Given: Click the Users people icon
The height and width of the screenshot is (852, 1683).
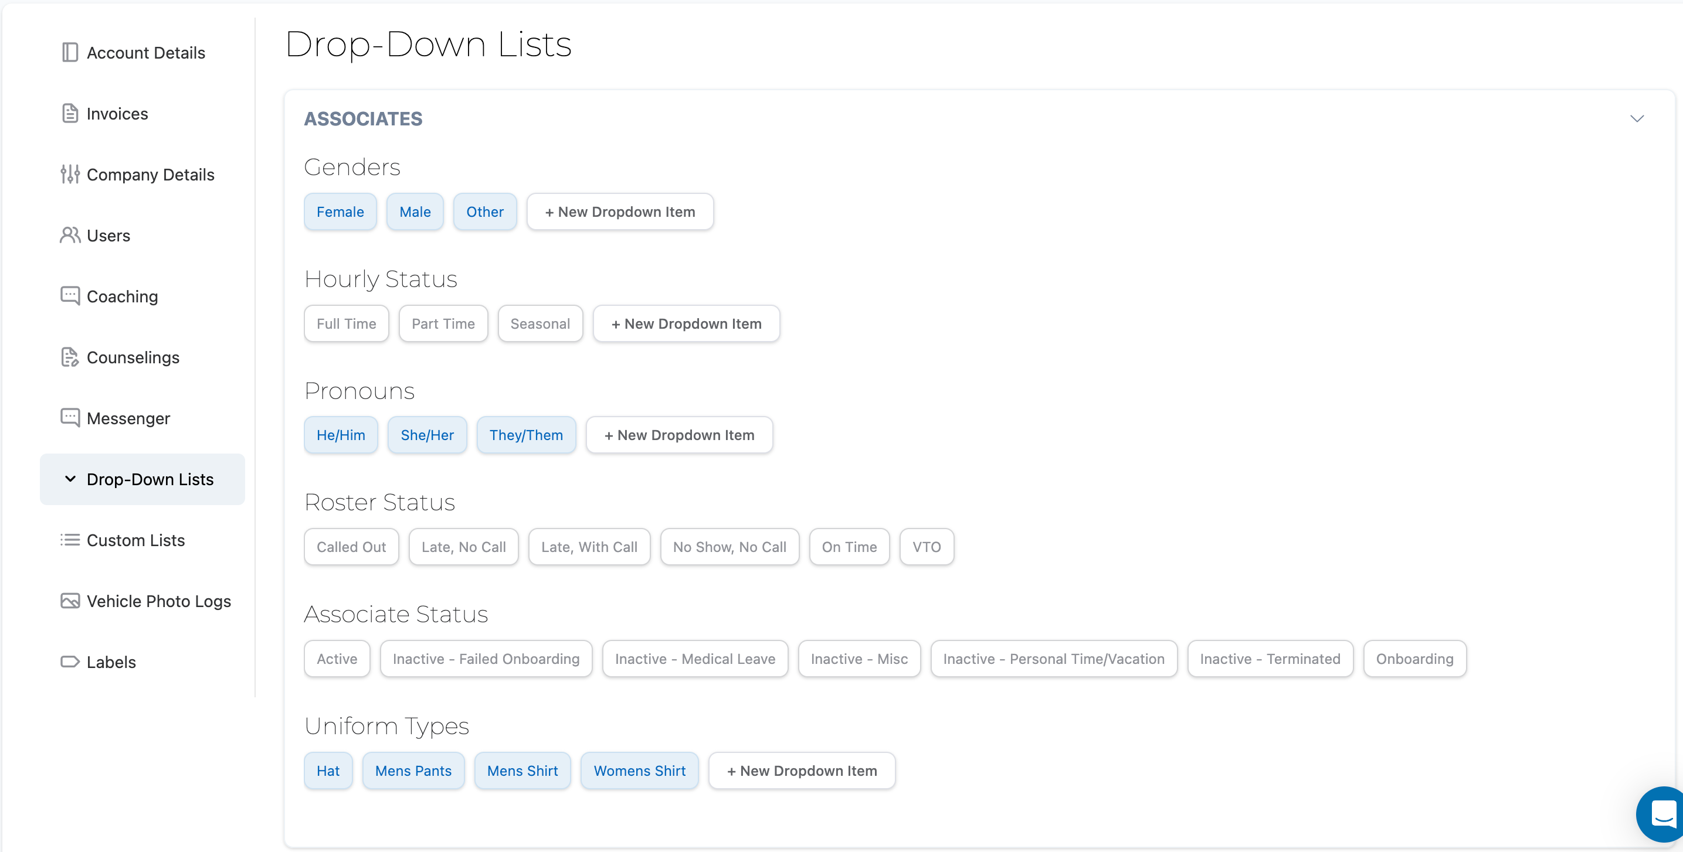Looking at the screenshot, I should click(70, 235).
